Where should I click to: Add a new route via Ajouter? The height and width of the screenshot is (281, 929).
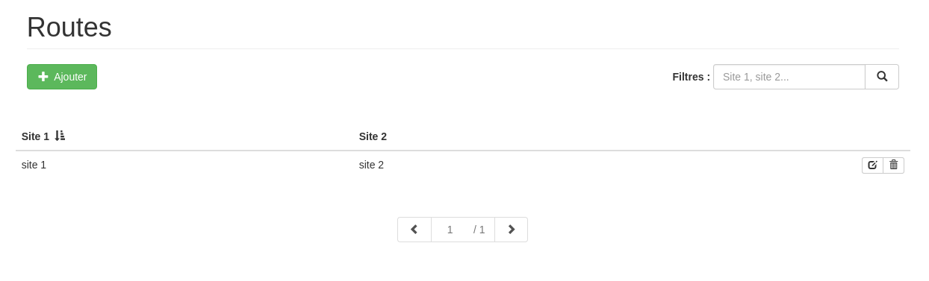coord(62,77)
